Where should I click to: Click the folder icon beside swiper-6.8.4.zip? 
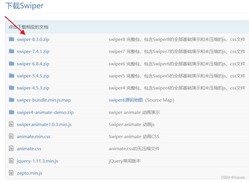[x=11, y=63]
